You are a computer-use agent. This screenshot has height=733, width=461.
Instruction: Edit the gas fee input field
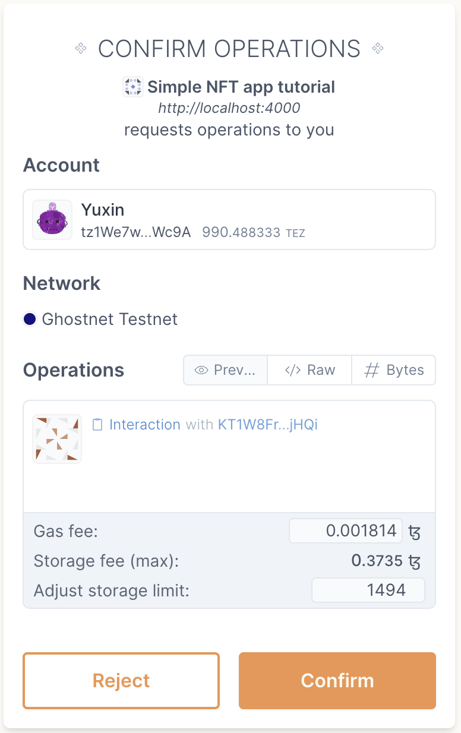point(346,530)
